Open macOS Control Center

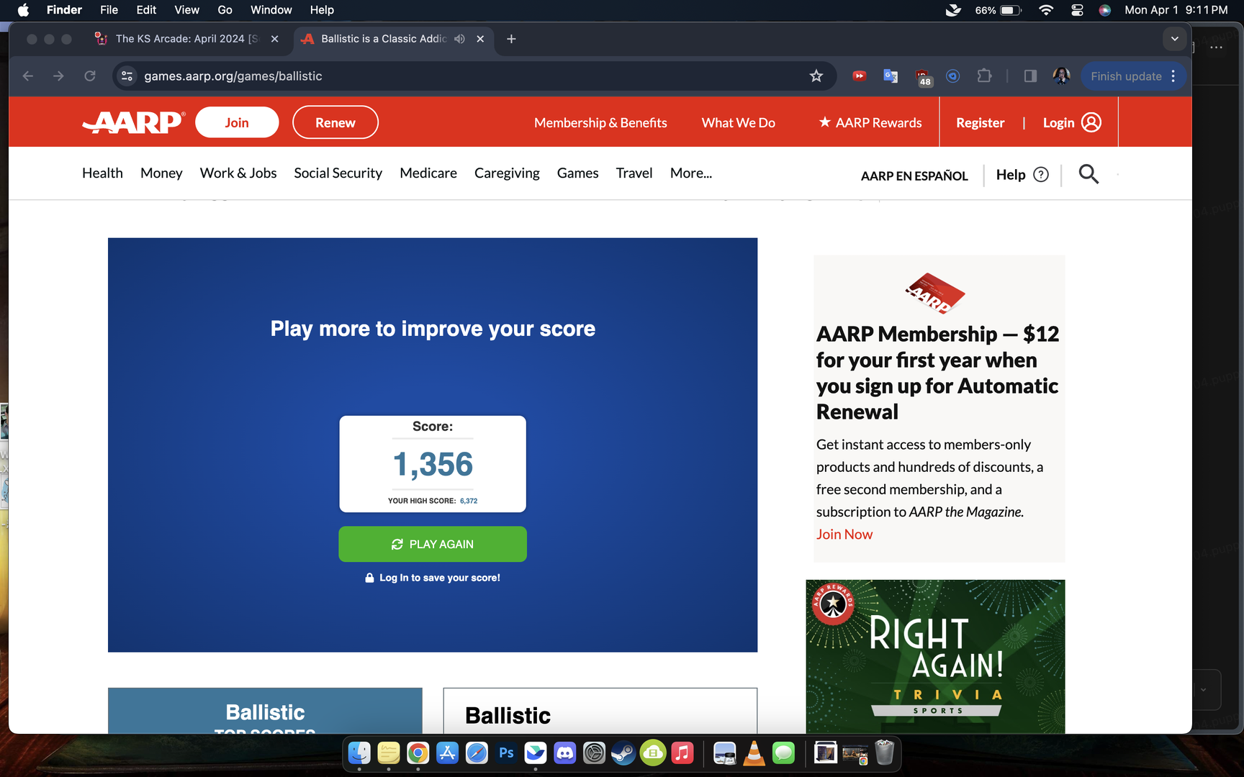click(x=1077, y=10)
